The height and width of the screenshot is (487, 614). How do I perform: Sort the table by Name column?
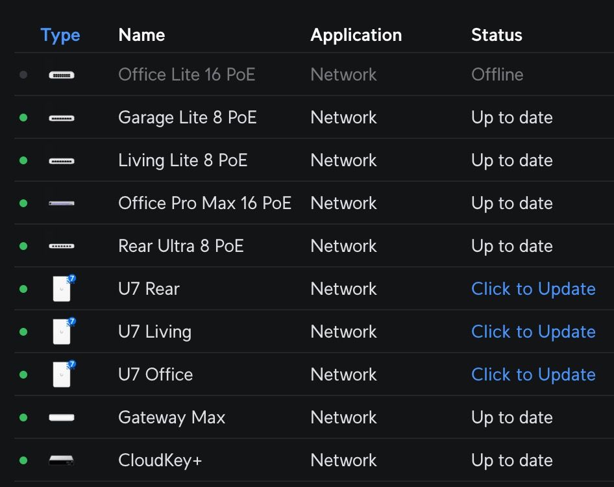coord(141,35)
